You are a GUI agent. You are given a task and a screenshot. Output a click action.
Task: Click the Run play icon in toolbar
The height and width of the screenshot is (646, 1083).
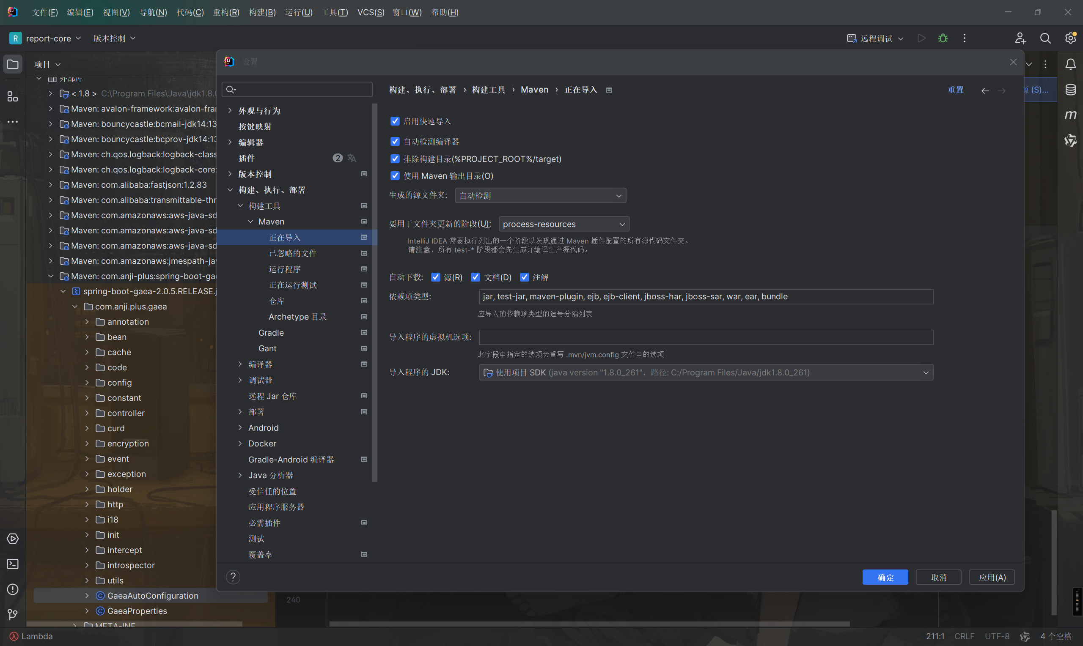(x=921, y=38)
